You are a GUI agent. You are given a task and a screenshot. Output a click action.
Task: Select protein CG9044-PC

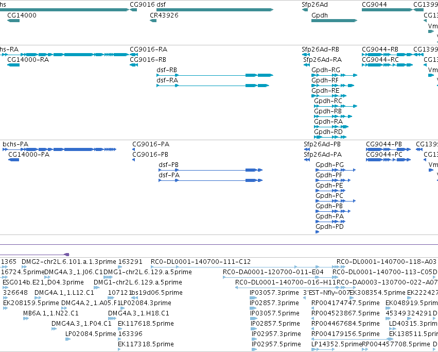[x=384, y=155]
